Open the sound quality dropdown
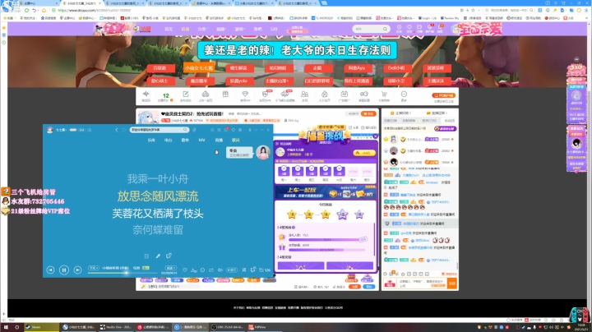This screenshot has height=332, width=592. pyautogui.click(x=93, y=268)
